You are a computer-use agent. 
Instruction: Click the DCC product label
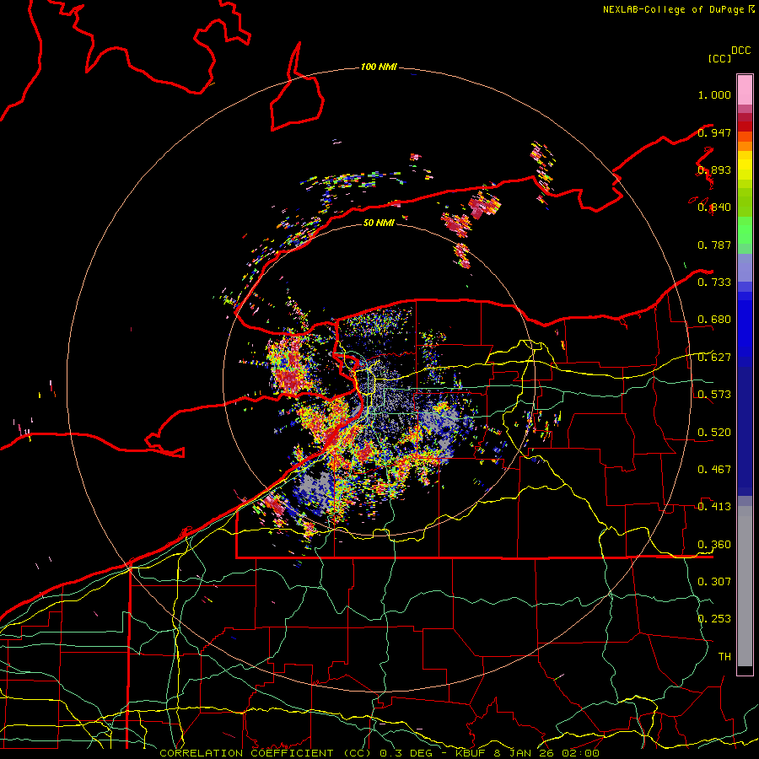click(x=740, y=51)
